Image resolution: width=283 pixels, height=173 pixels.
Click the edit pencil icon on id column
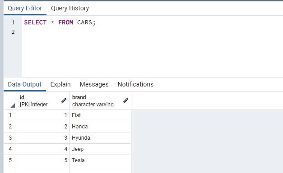pyautogui.click(x=64, y=101)
